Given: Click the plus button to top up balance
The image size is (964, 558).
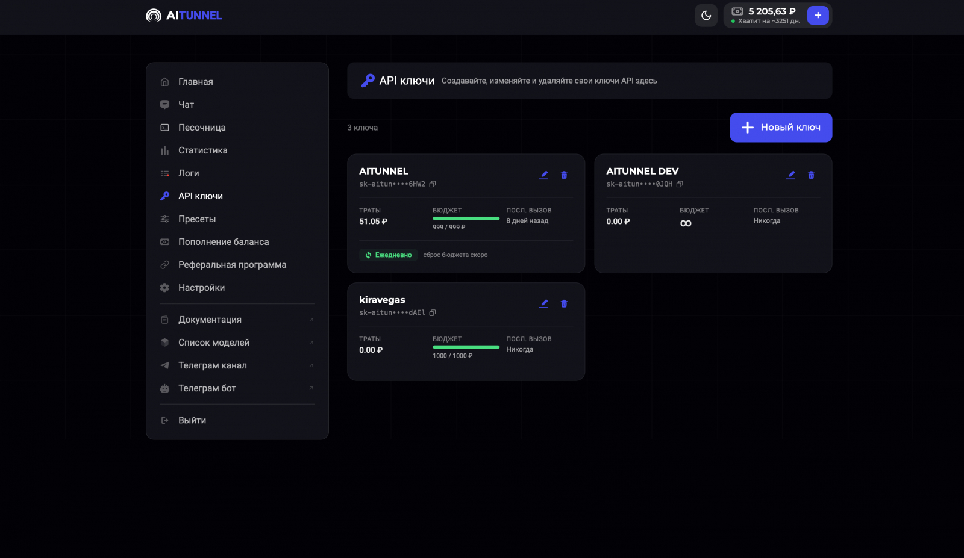Looking at the screenshot, I should click(818, 16).
